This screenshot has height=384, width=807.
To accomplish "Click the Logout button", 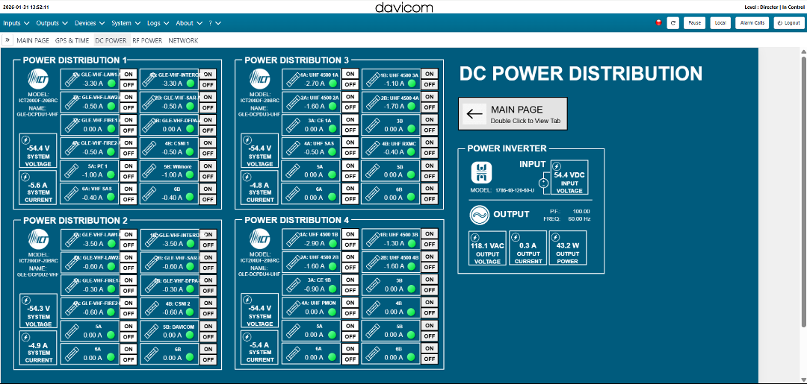I will tap(788, 23).
